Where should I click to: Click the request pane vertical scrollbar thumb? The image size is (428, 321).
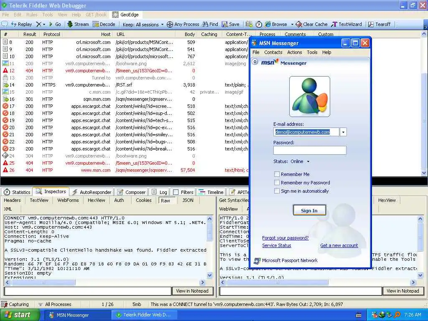[x=210, y=231]
